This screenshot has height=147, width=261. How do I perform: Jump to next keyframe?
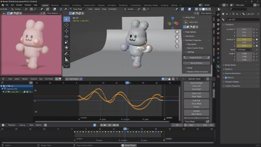114,125
